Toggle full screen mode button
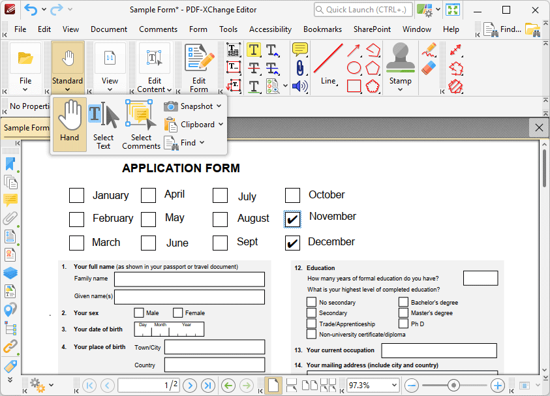 pos(453,10)
